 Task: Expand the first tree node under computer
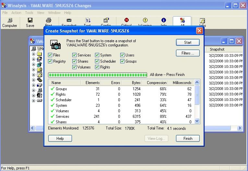pyautogui.click(x=33, y=54)
